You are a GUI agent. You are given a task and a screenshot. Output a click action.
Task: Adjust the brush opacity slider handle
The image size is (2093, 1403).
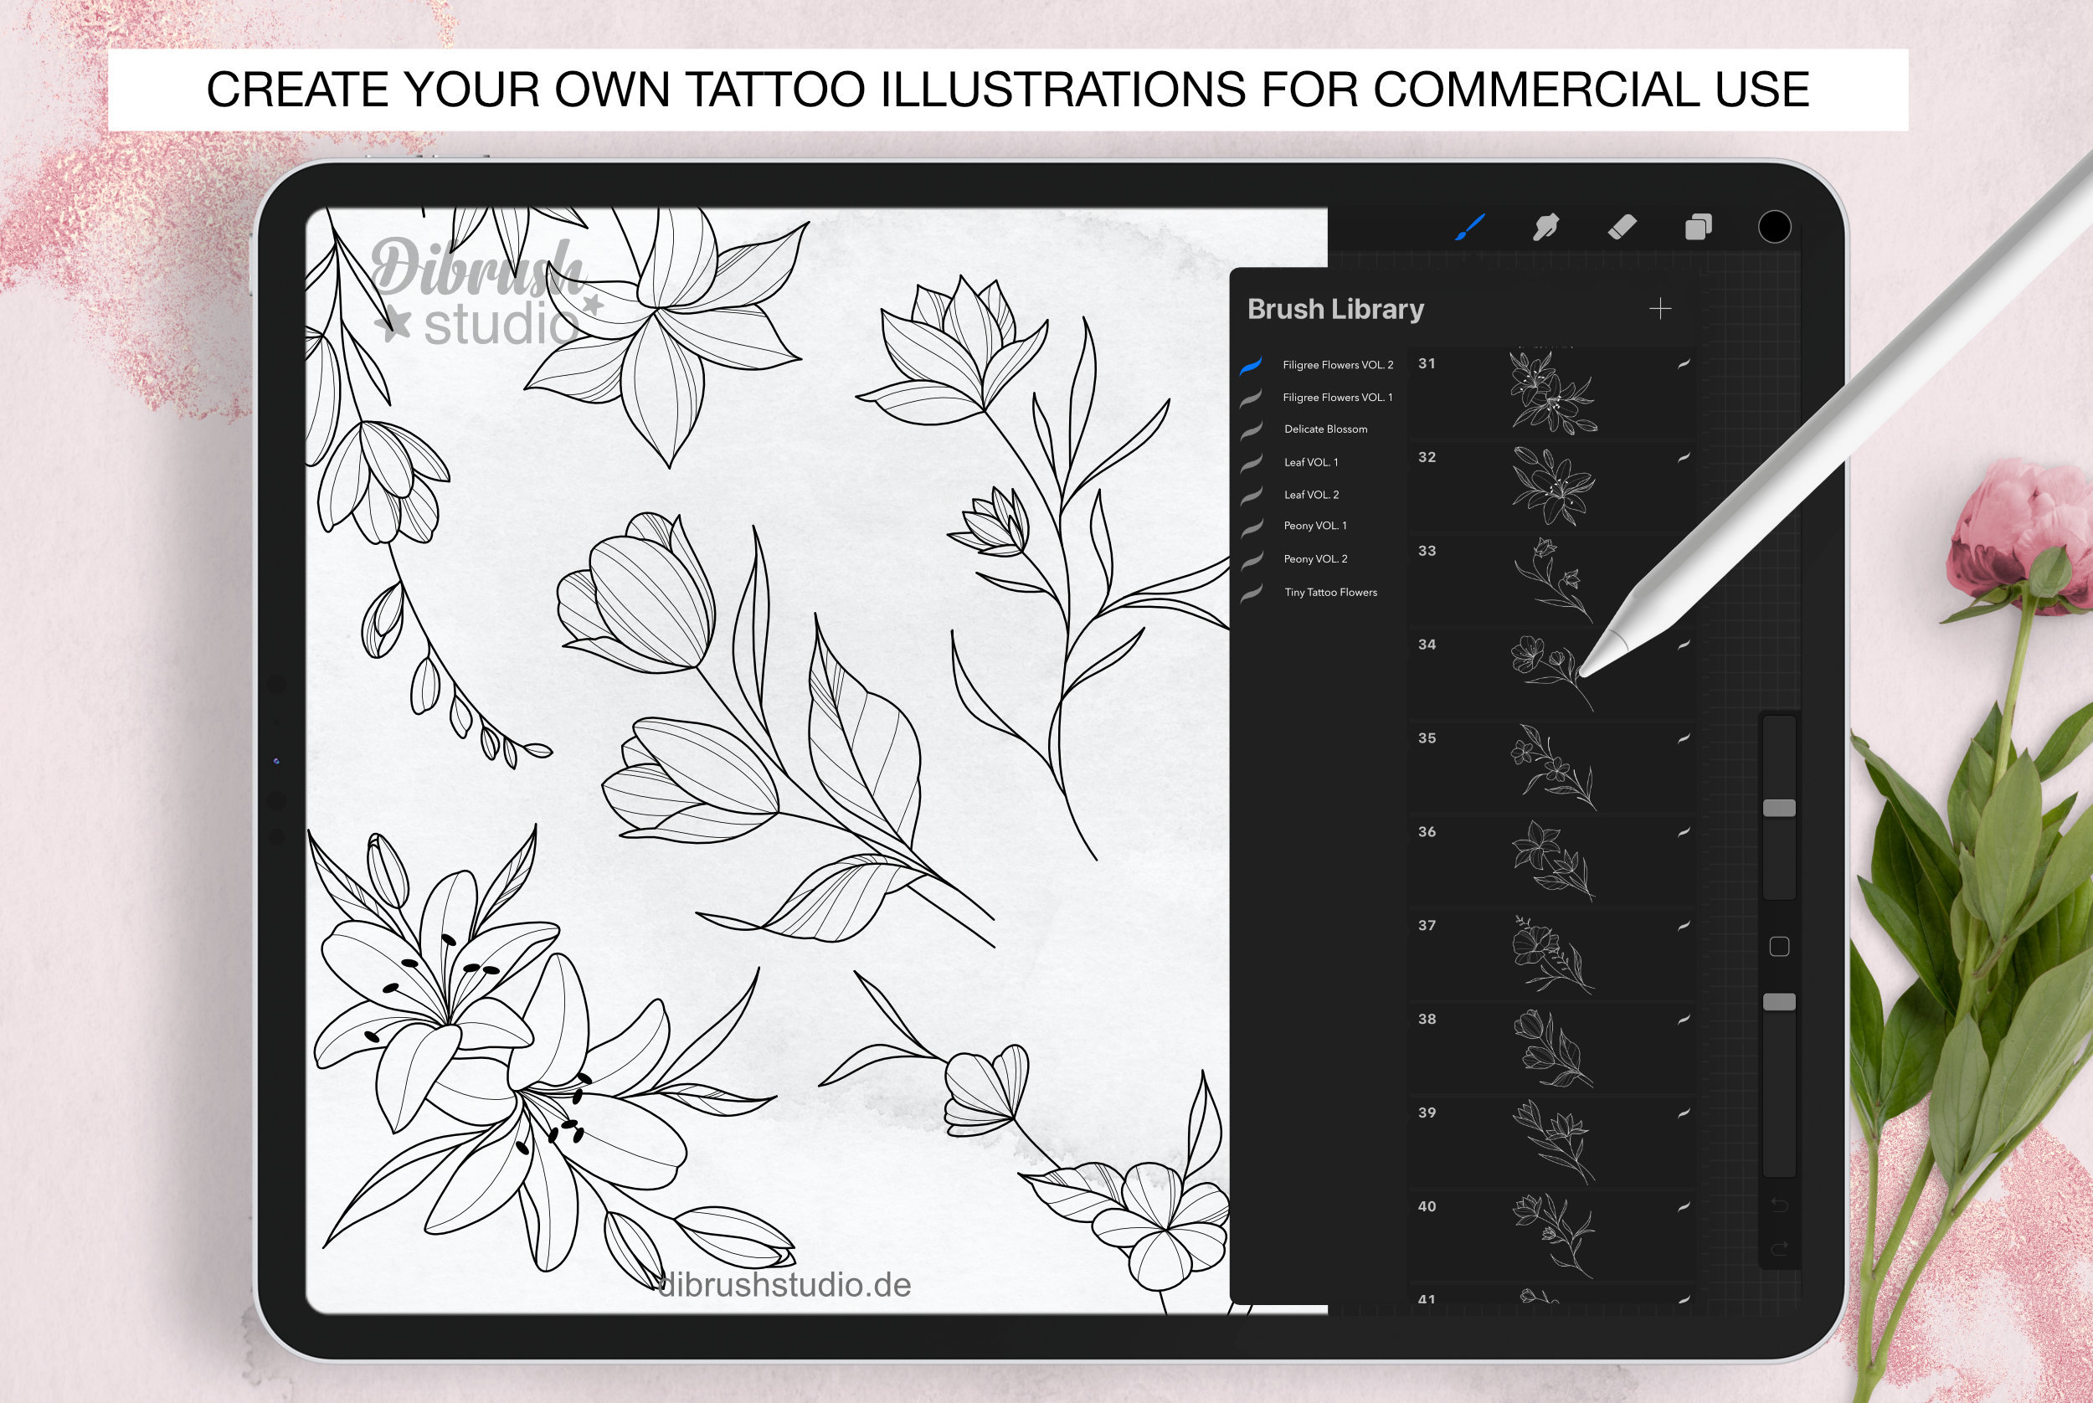coord(1779,1002)
